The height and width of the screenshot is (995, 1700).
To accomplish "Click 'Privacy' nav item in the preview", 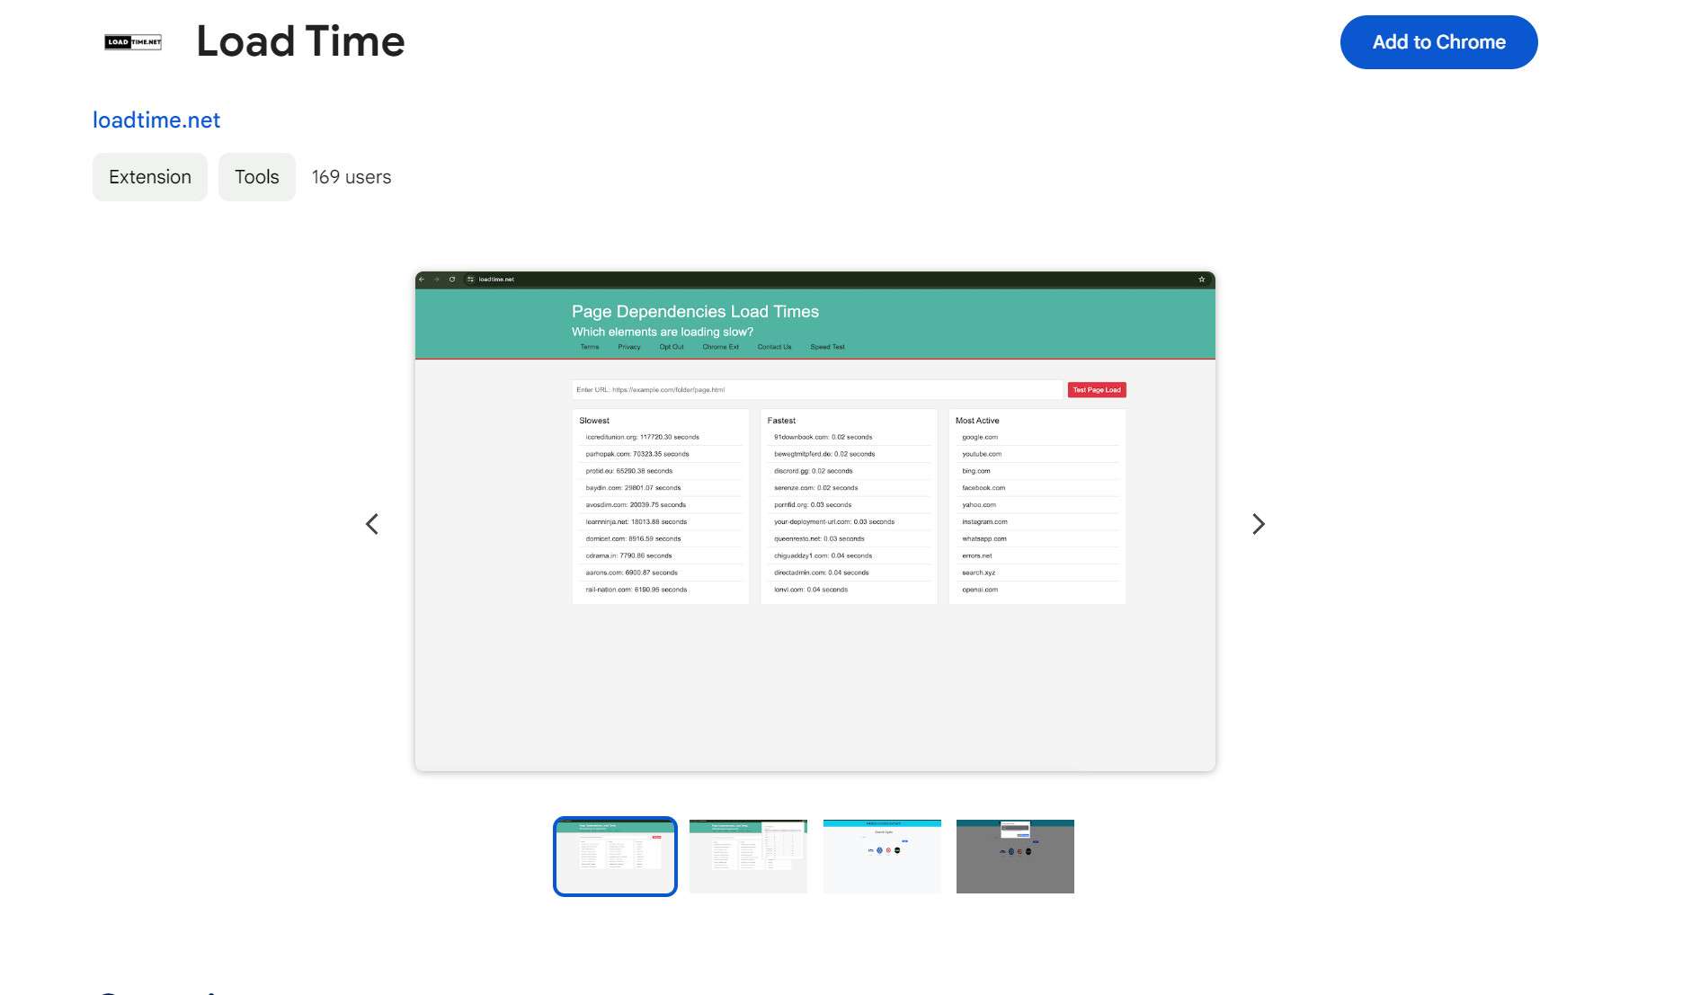I will [x=629, y=347].
